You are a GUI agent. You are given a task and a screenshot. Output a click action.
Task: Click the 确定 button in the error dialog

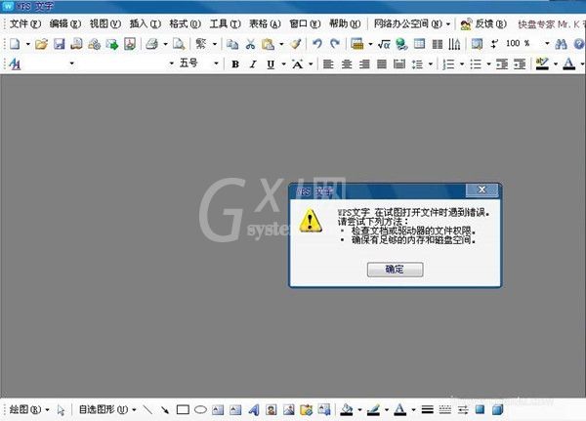(x=395, y=270)
